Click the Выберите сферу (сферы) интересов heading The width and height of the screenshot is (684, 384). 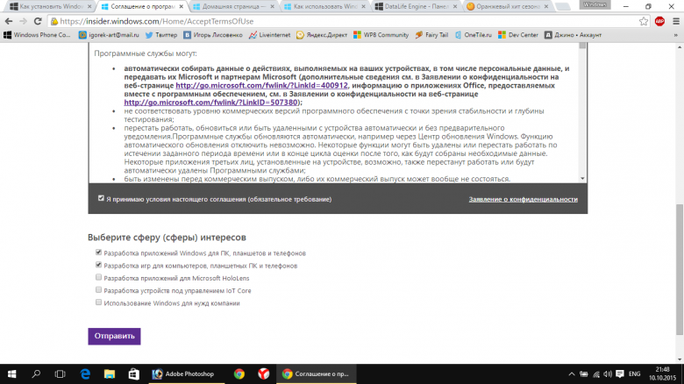tap(167, 238)
